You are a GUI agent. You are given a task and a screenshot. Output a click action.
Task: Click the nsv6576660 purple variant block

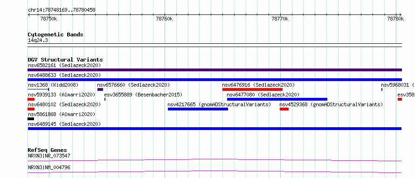pyautogui.click(x=100, y=89)
